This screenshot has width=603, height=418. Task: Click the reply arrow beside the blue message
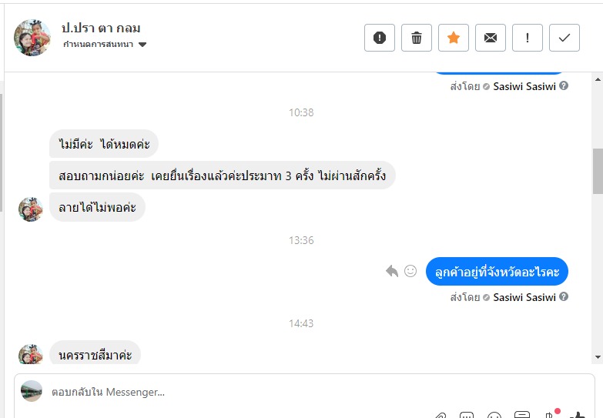pyautogui.click(x=392, y=271)
